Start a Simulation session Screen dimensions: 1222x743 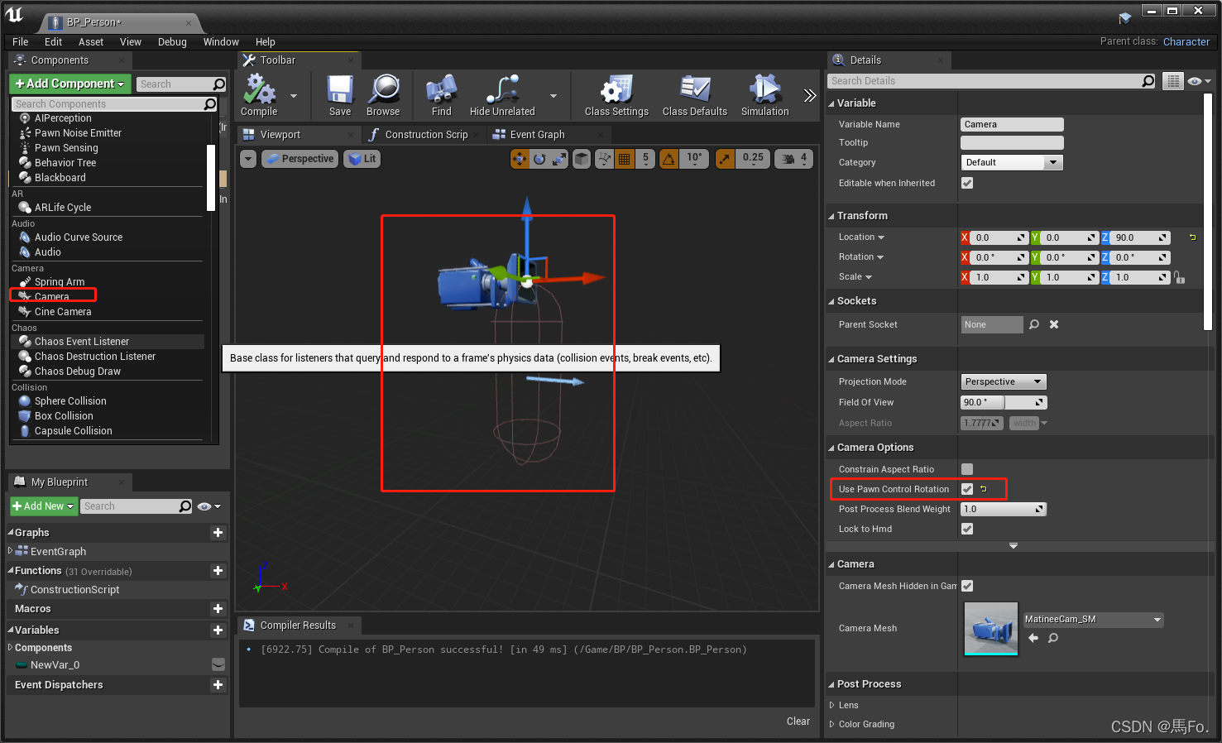763,93
